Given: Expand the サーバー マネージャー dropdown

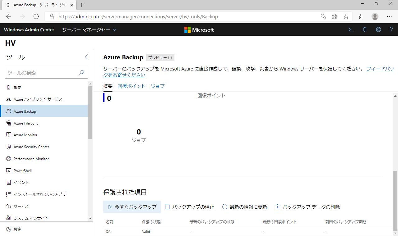Looking at the screenshot, I should [89, 30].
